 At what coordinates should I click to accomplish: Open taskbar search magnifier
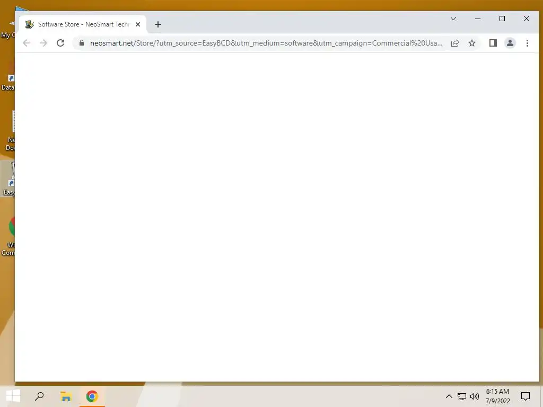39,396
